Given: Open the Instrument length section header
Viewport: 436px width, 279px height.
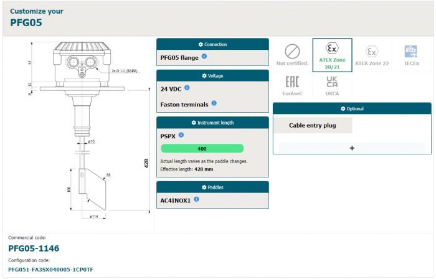Looking at the screenshot, I should [x=212, y=123].
